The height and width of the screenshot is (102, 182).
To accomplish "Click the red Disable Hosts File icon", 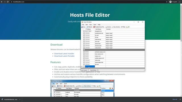I will (94, 27).
